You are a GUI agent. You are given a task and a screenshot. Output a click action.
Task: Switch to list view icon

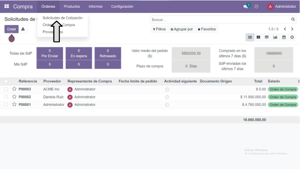point(250,37)
